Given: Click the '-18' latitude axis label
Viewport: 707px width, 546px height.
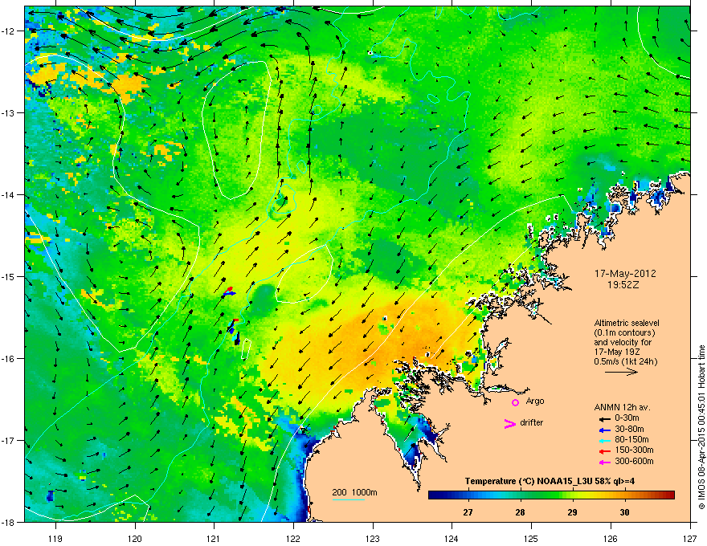Looking at the screenshot, I should 8,522.
